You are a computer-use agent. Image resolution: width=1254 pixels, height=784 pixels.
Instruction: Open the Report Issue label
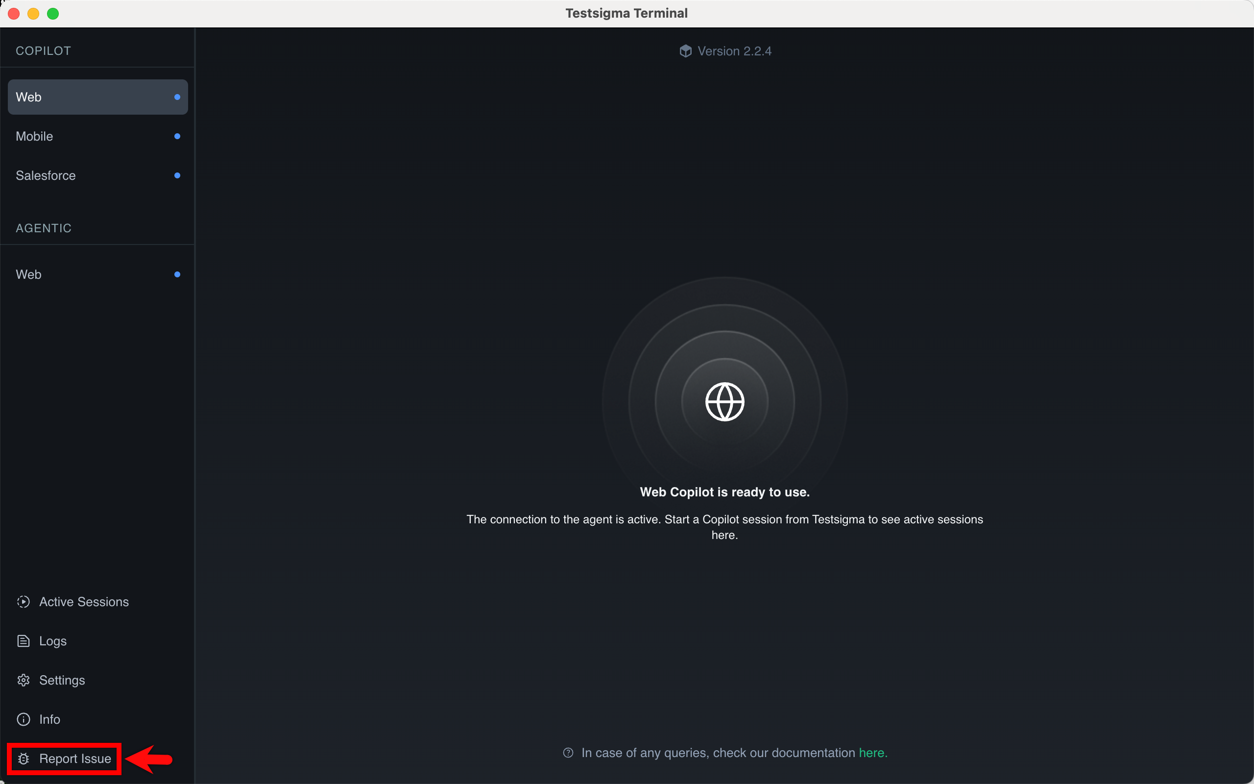click(75, 759)
